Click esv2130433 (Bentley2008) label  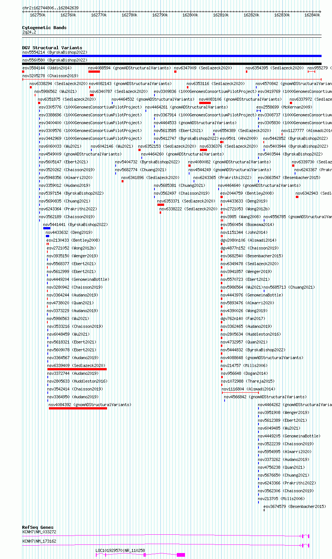73,240
